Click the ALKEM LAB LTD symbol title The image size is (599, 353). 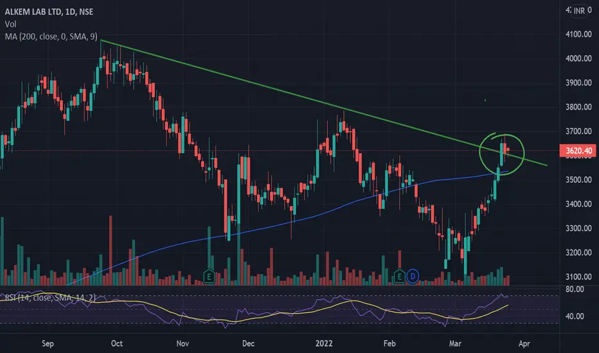(49, 12)
